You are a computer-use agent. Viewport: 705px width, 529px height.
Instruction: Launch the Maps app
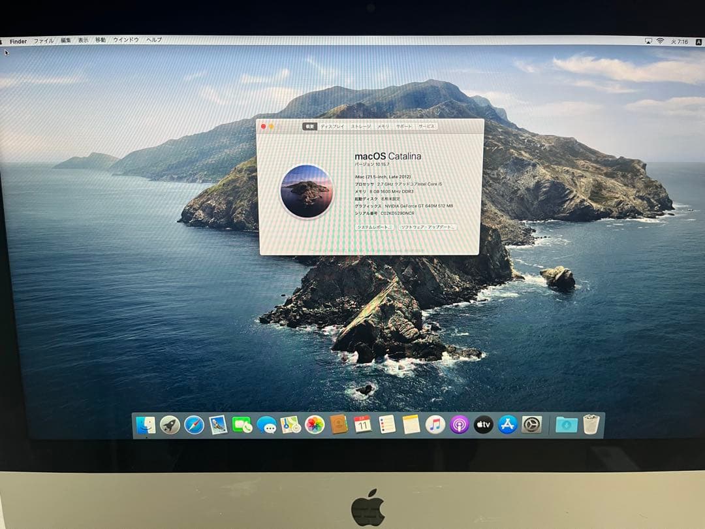[x=289, y=425]
